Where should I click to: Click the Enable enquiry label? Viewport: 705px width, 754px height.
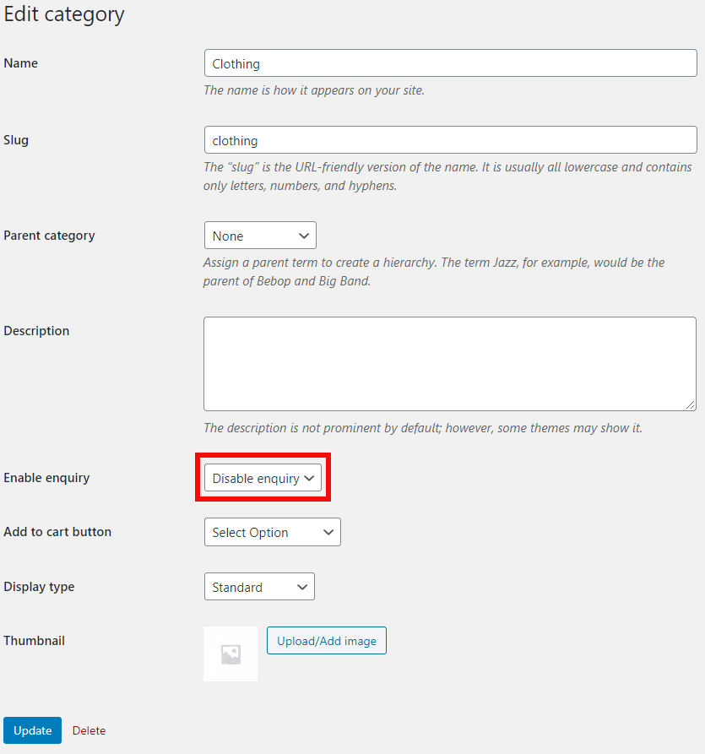tap(46, 478)
